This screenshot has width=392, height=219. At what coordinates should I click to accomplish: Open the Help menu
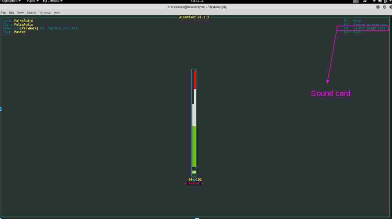pos(57,13)
